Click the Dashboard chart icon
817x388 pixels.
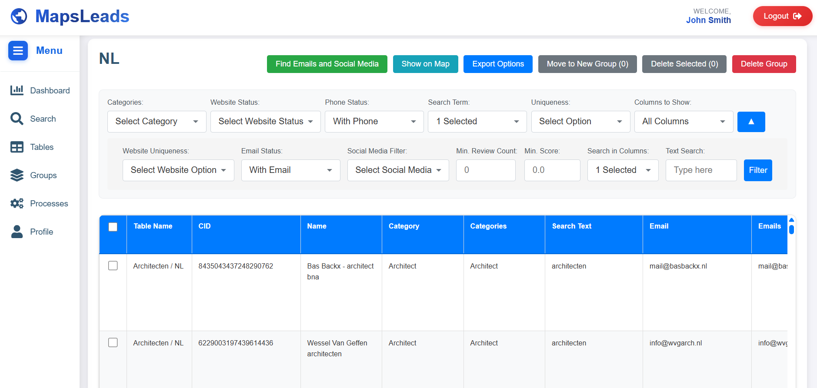17,90
